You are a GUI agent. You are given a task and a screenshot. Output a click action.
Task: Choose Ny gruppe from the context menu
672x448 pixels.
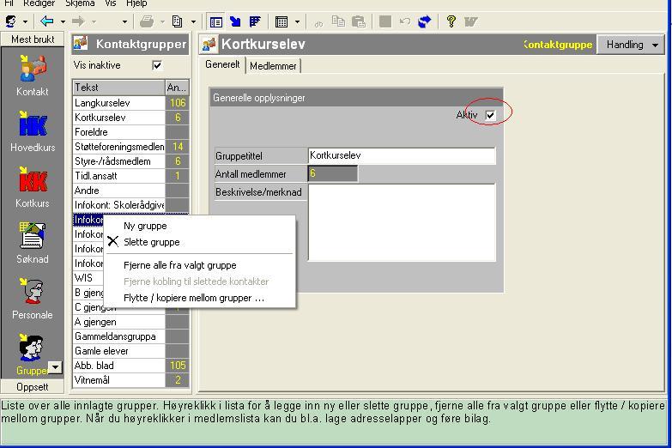coord(200,226)
